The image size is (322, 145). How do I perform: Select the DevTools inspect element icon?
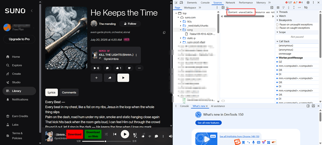point(176,3)
